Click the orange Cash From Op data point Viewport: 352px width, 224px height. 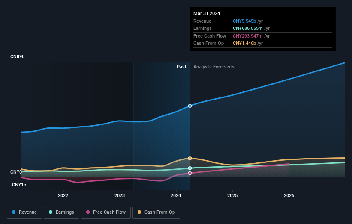coord(190,159)
